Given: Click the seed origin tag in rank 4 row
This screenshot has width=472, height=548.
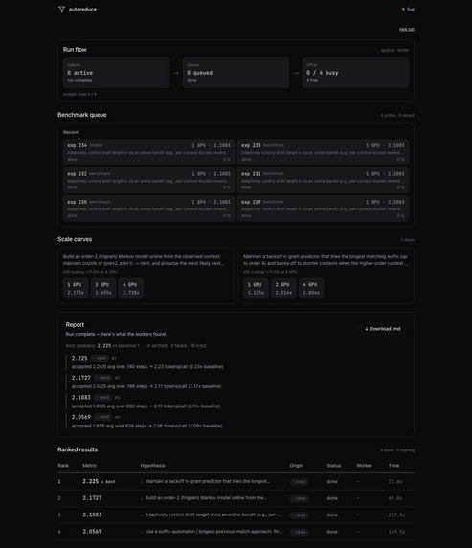Looking at the screenshot, I should [x=299, y=533].
